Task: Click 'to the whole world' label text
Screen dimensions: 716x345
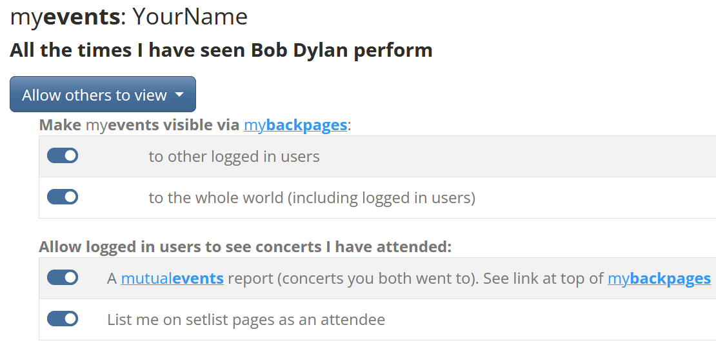Action: (x=216, y=198)
